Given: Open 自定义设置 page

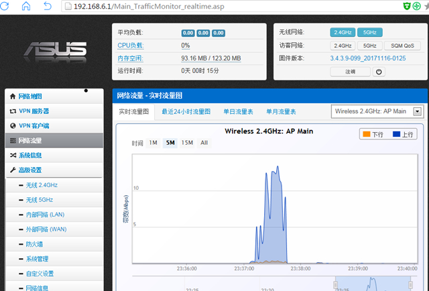Looking at the screenshot, I should pos(54,274).
